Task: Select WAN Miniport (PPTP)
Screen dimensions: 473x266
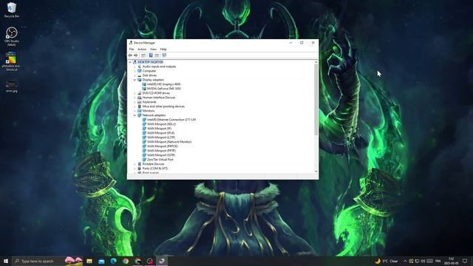Action: tap(161, 151)
